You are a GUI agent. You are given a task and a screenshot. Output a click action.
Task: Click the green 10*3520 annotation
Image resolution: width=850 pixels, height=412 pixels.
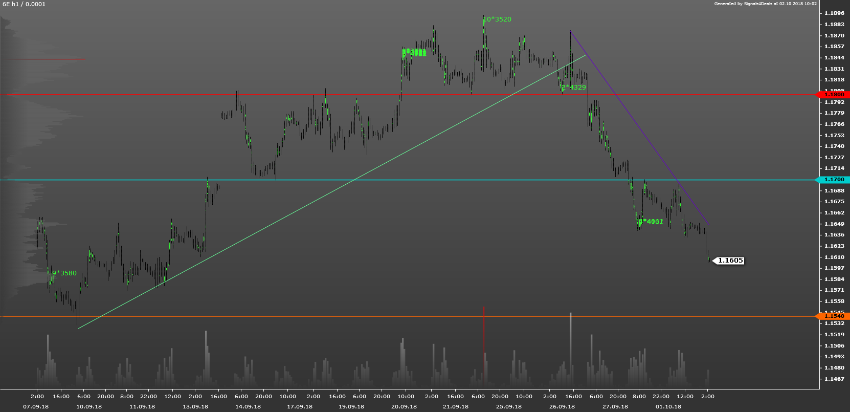click(x=498, y=19)
